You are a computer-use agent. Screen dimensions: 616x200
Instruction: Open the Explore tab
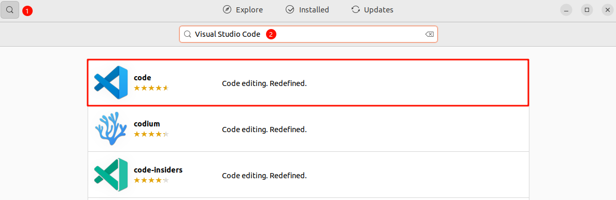pos(243,10)
